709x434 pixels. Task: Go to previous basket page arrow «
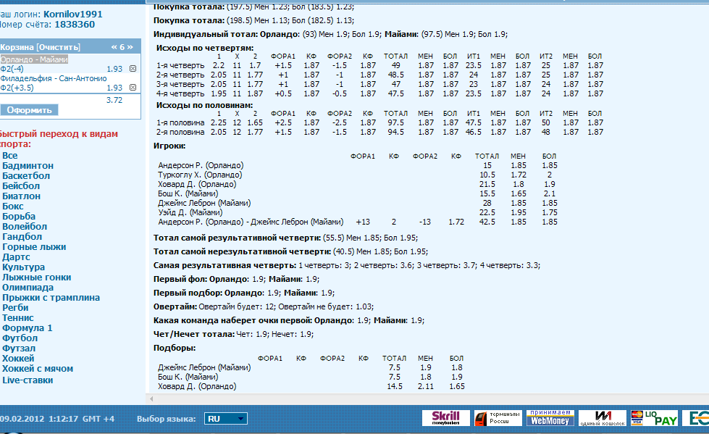pyautogui.click(x=114, y=47)
